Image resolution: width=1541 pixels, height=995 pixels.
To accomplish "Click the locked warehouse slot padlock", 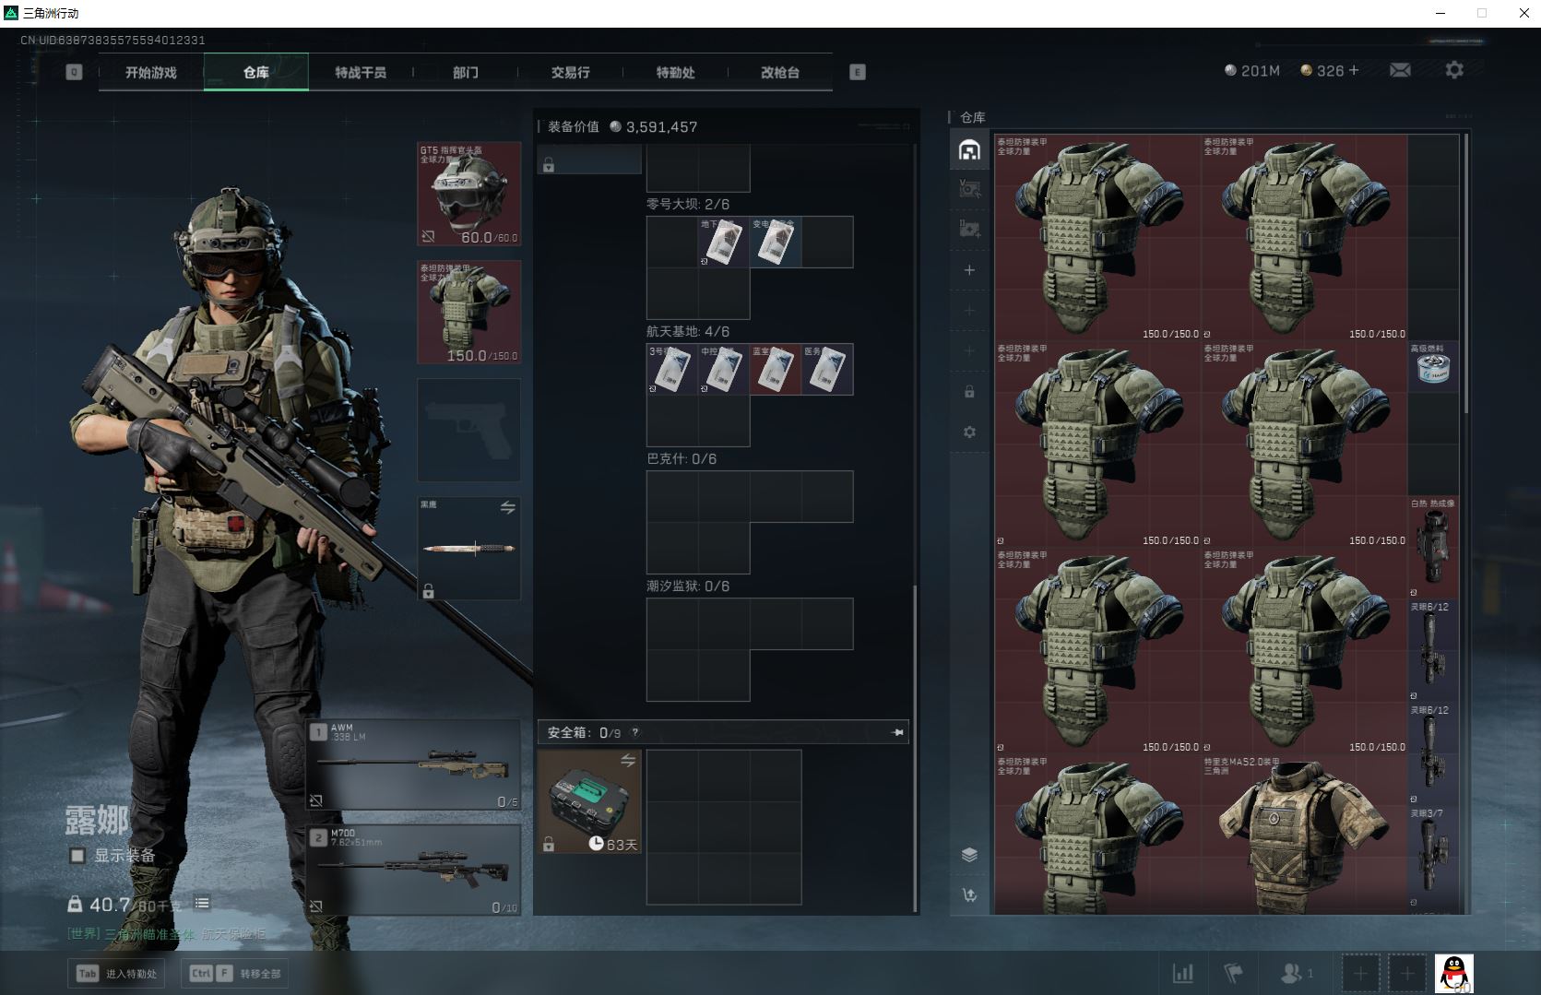I will click(969, 392).
